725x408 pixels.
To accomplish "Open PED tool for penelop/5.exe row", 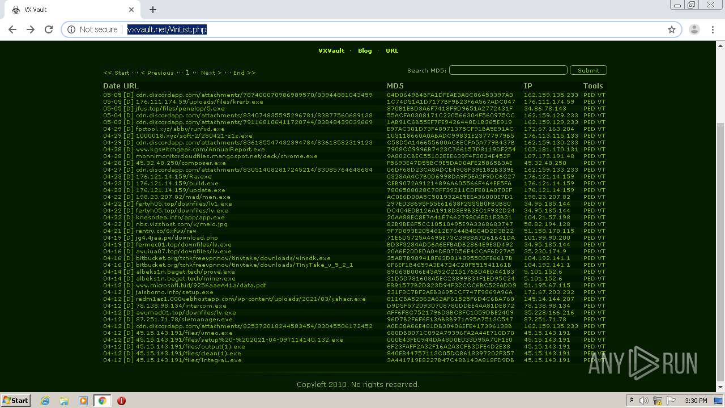I will (x=589, y=109).
